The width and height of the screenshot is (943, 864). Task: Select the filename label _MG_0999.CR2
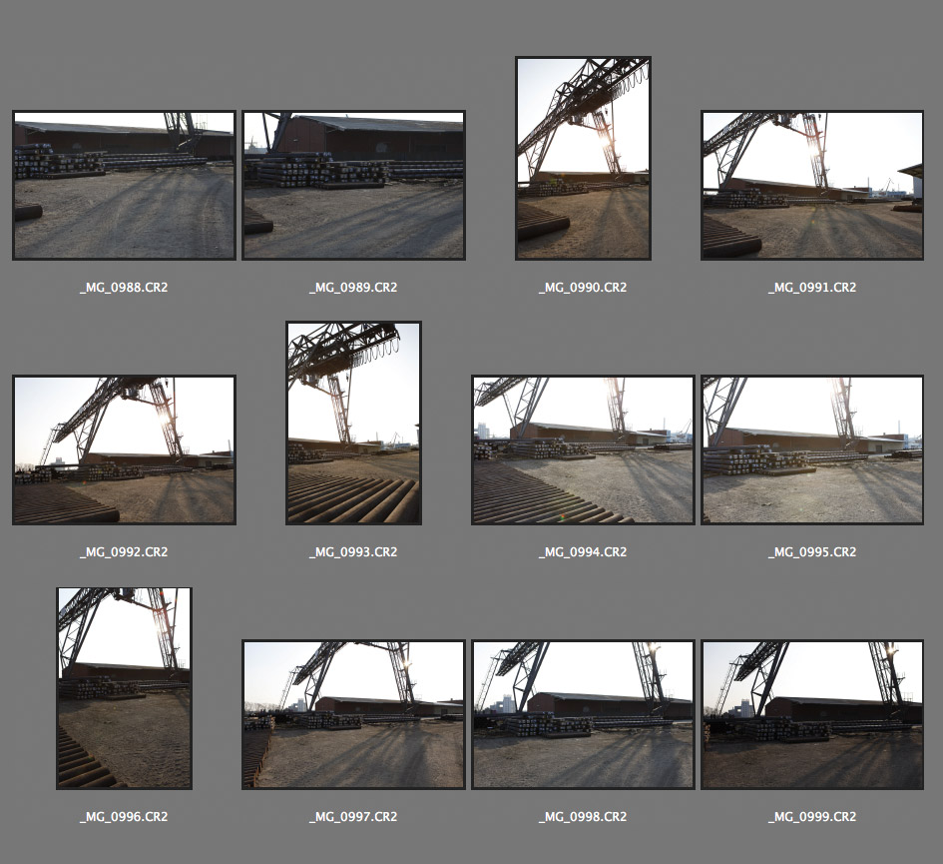point(812,817)
